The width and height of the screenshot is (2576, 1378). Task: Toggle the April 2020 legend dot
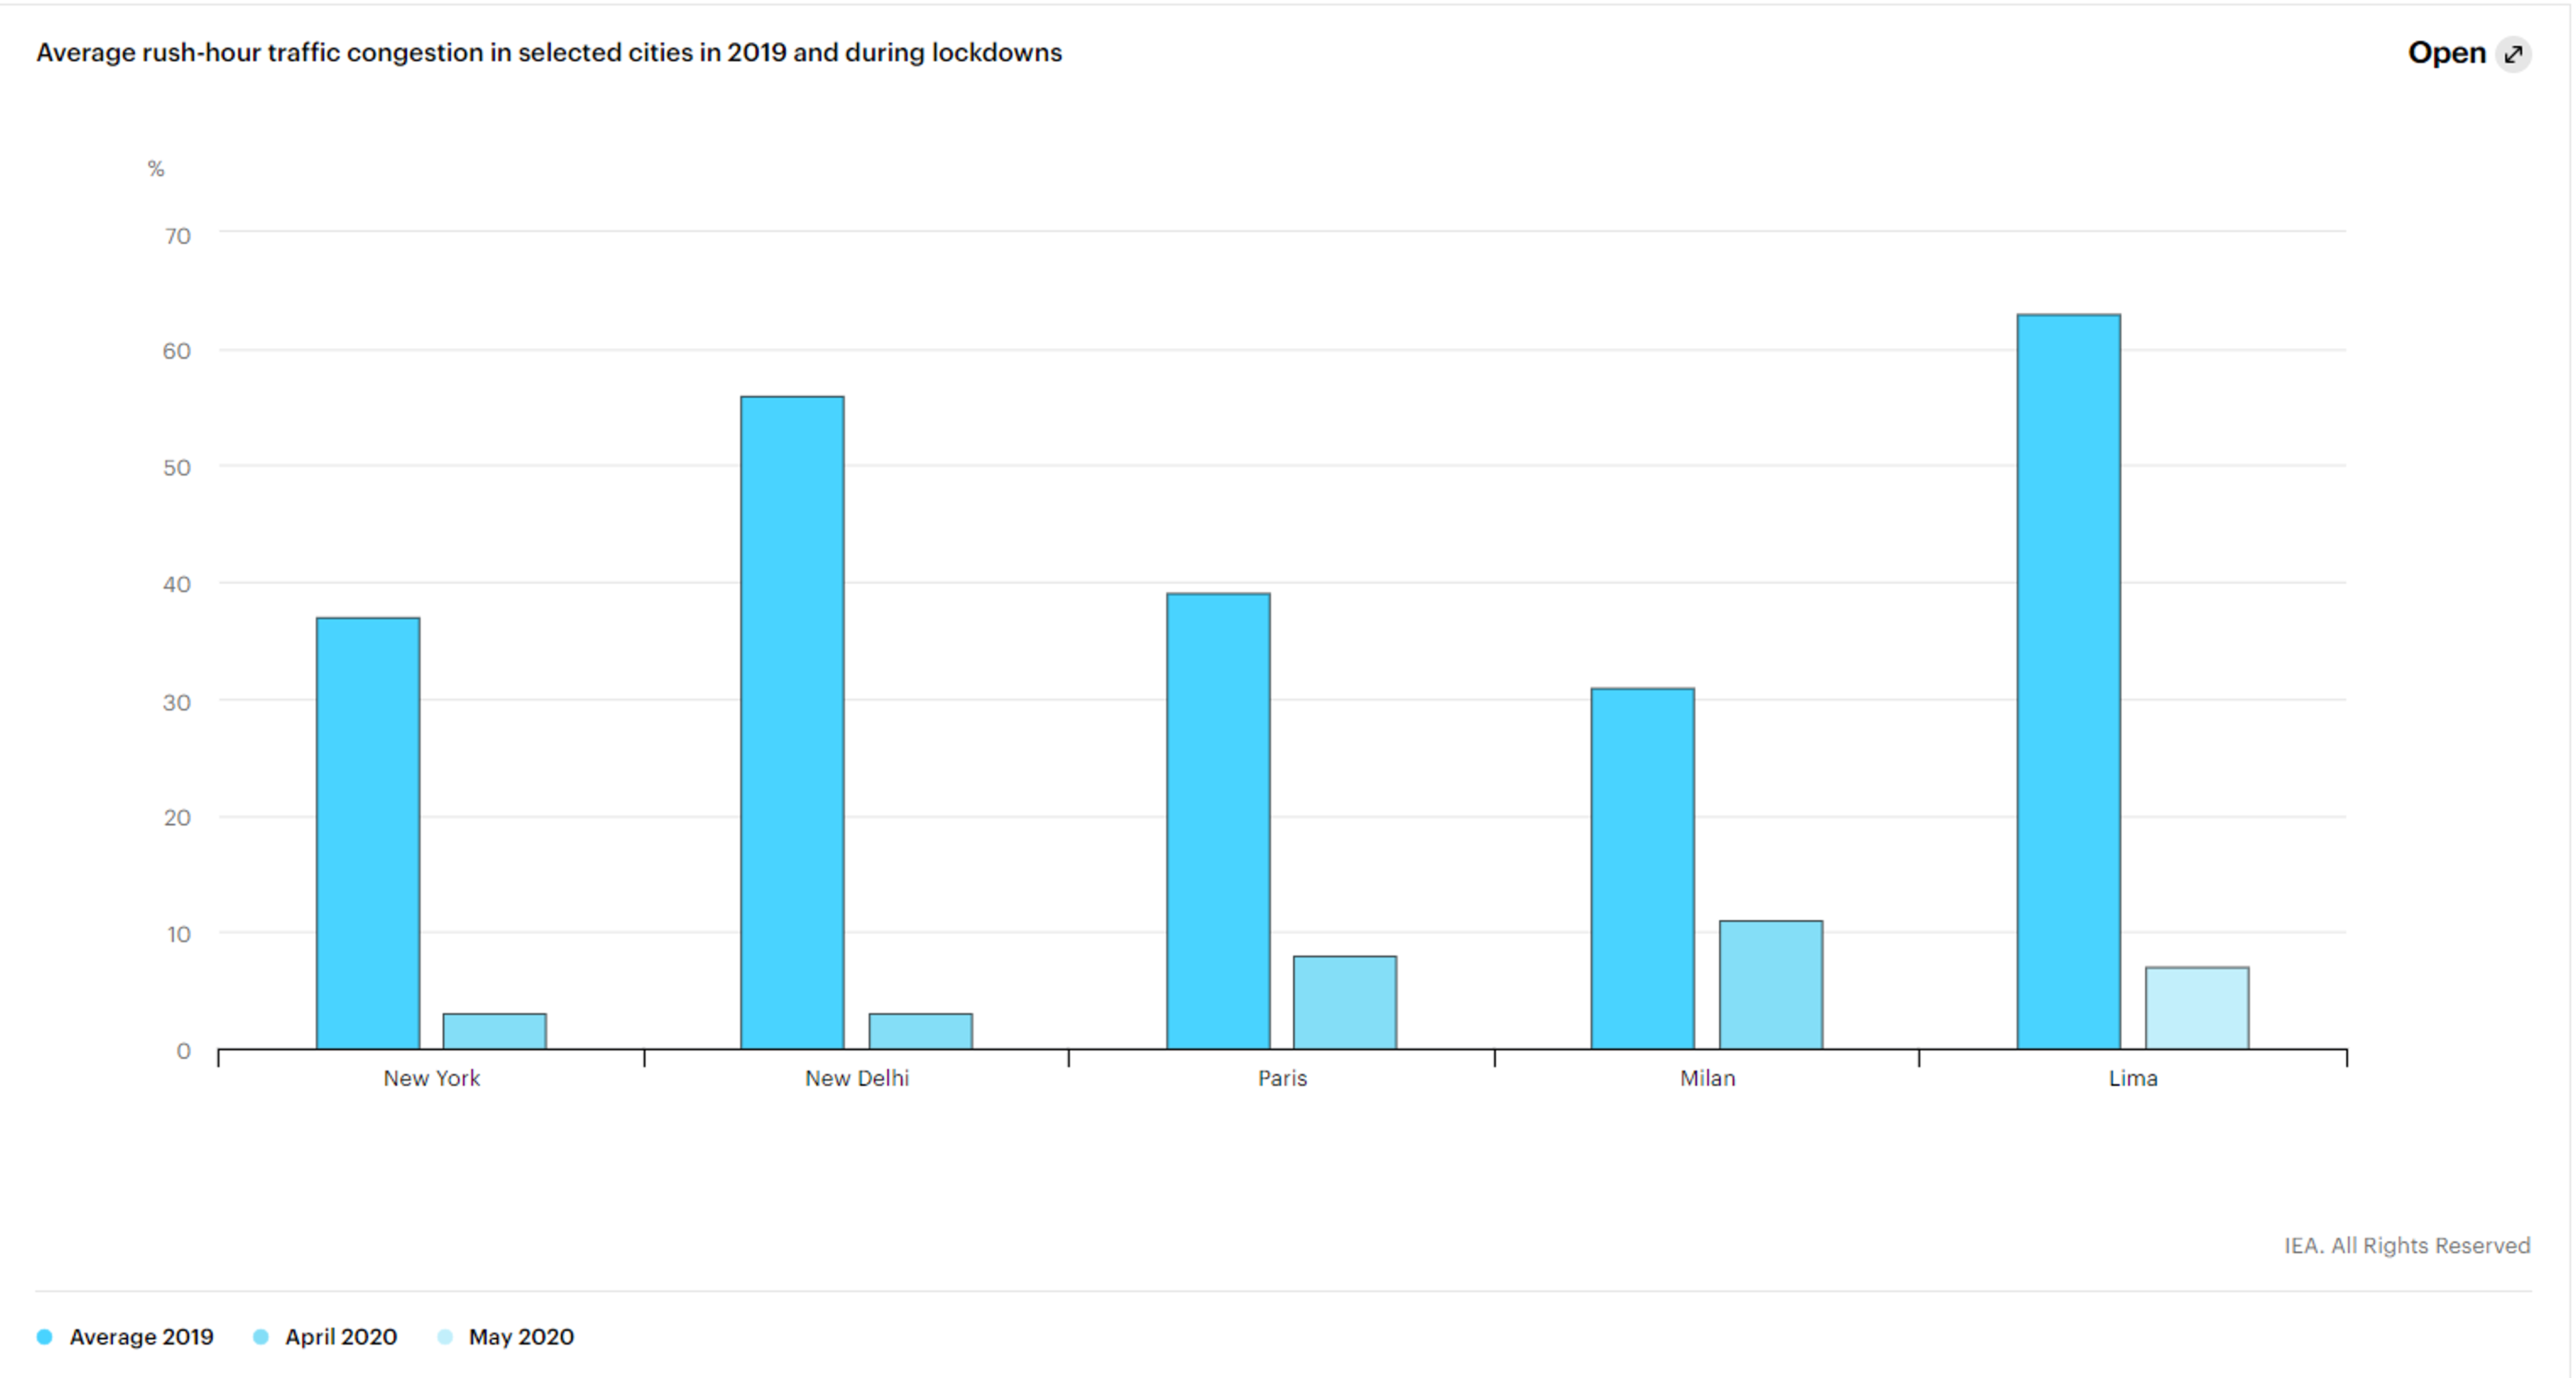(x=261, y=1337)
